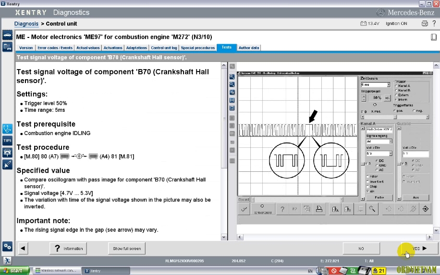Screen dimensions: 440x275
Task: Switch to the Actuations tab
Action: [x=113, y=48]
